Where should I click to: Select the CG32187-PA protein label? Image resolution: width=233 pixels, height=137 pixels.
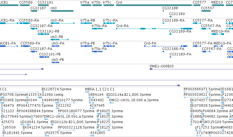coord(41,49)
